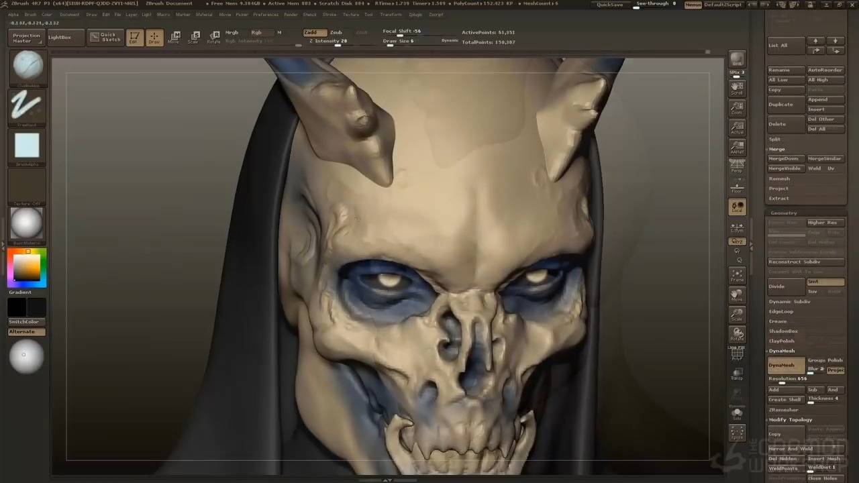Click the canvas Zoom icon
Image resolution: width=859 pixels, height=483 pixels.
point(737,107)
